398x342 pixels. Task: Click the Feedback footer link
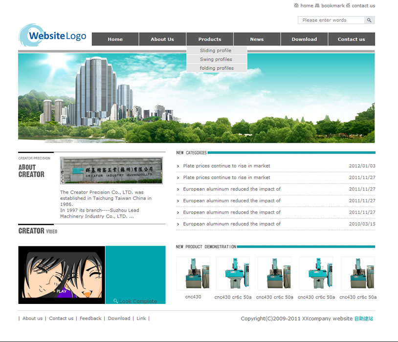[x=90, y=318]
